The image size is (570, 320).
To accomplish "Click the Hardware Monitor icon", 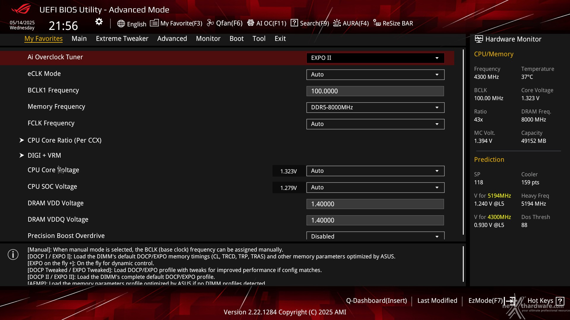I will (479, 39).
